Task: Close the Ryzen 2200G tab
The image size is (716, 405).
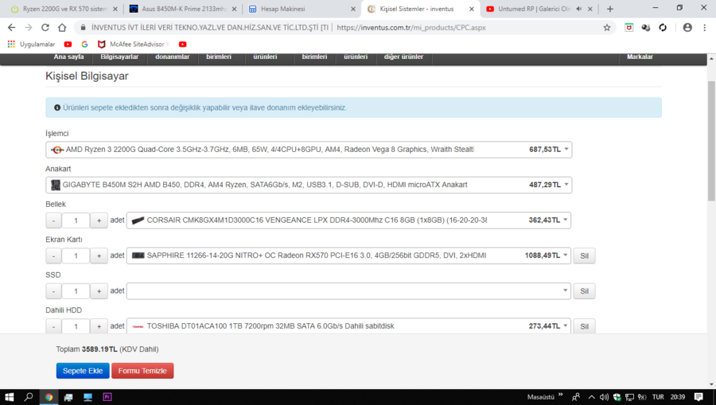Action: (x=115, y=9)
